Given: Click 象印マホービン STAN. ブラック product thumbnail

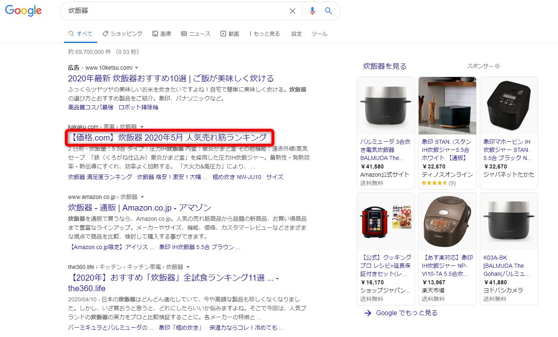Looking at the screenshot, I should [509, 106].
